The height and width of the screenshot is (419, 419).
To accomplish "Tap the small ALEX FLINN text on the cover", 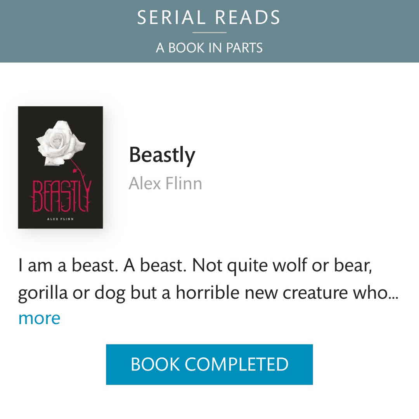I will 60,220.
